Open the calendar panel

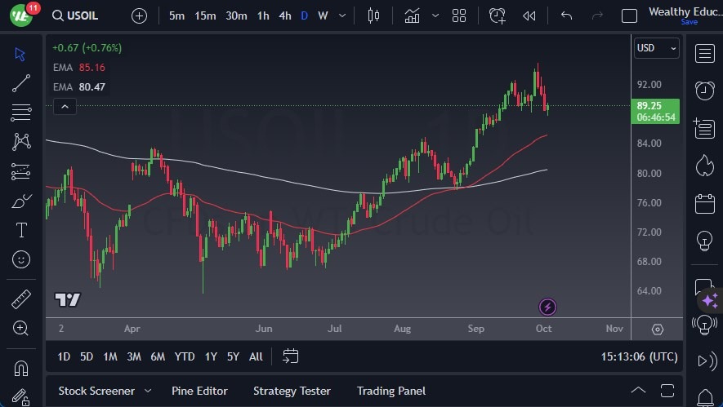705,203
